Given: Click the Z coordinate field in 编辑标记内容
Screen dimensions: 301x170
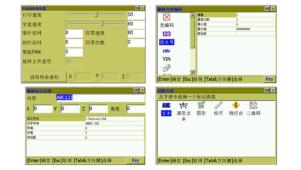Looking at the screenshot, I should [98, 109].
